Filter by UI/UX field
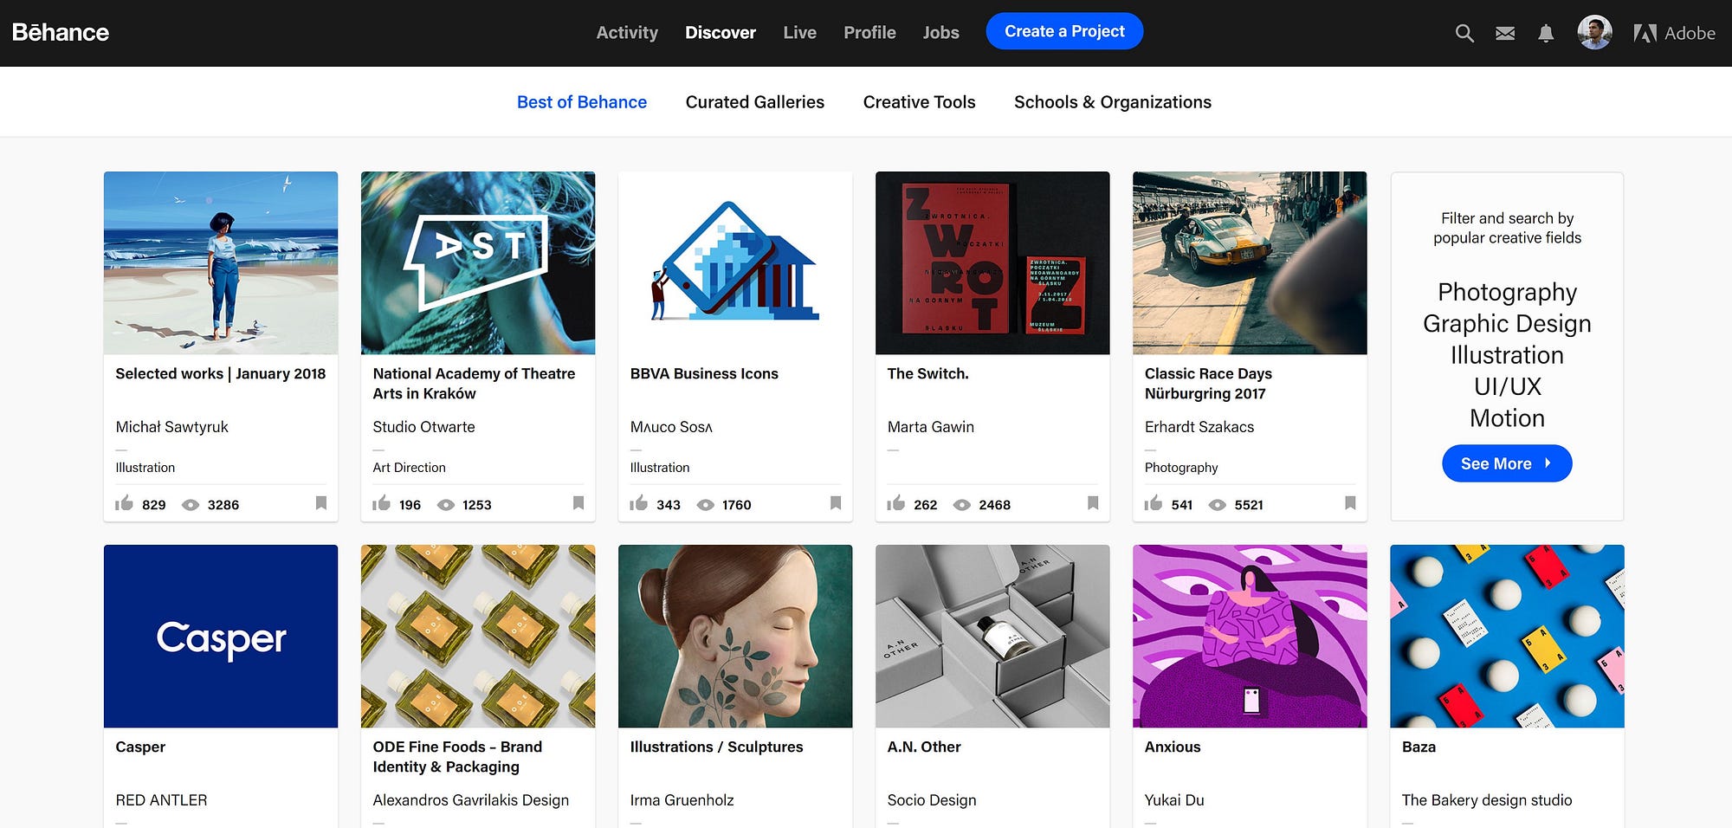1732x828 pixels. pyautogui.click(x=1507, y=386)
